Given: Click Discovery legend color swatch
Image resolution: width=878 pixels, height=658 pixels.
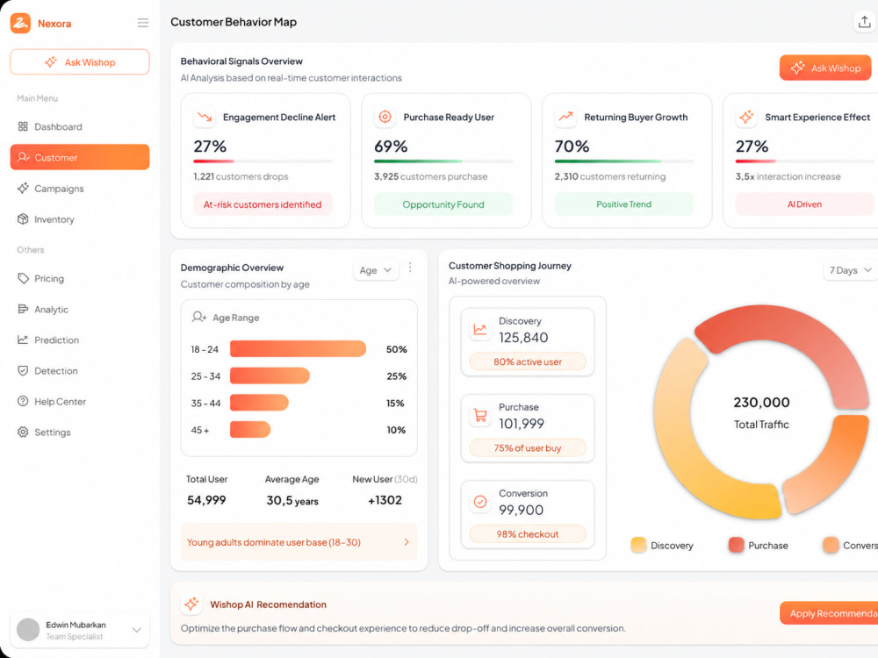Looking at the screenshot, I should point(638,545).
